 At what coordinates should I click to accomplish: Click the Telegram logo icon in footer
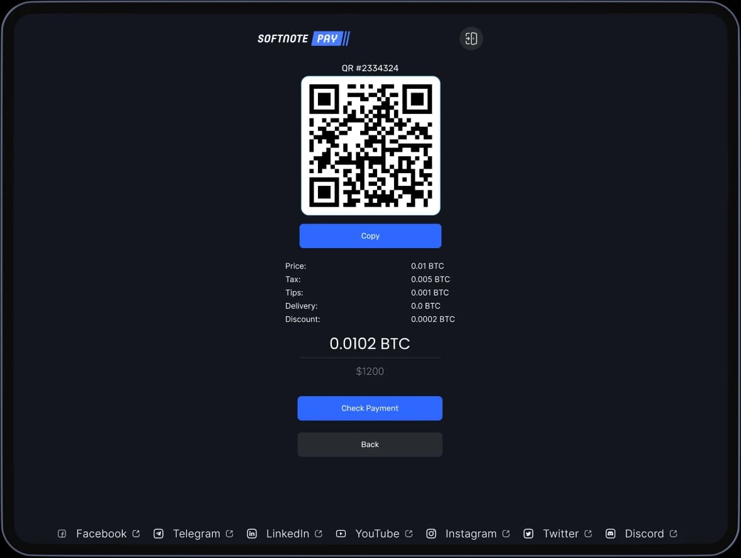pyautogui.click(x=159, y=534)
